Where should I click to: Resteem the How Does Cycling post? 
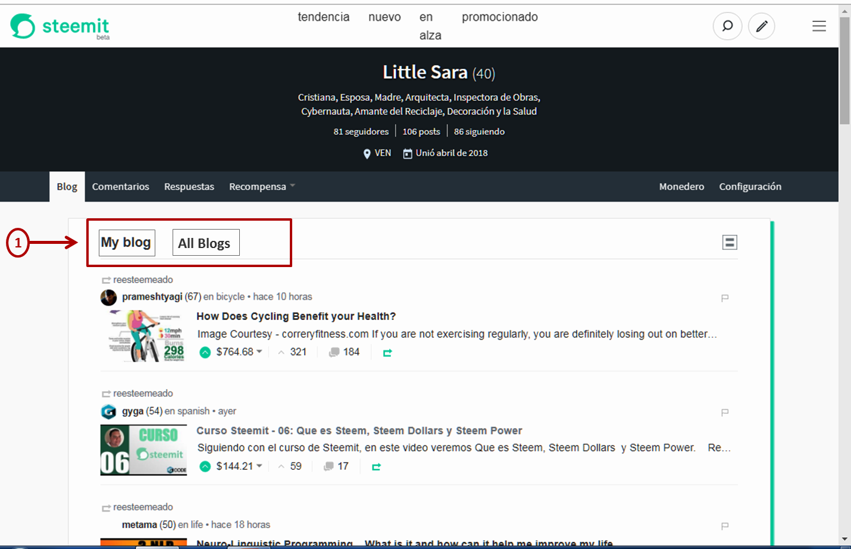tap(387, 353)
